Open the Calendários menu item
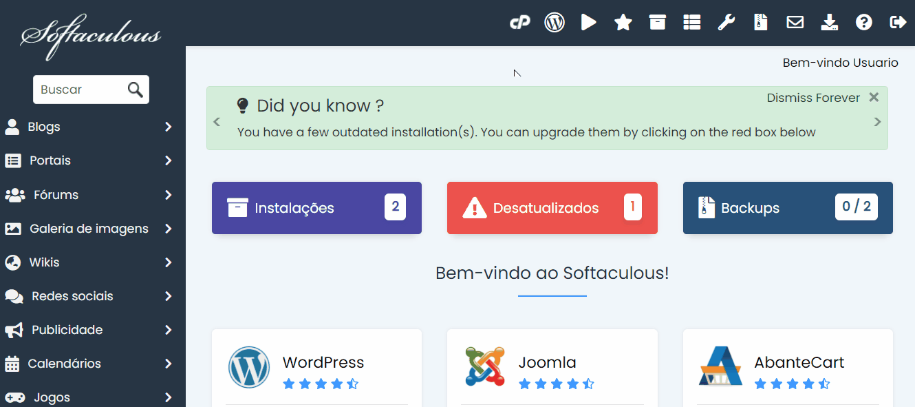915x407 pixels. (x=93, y=364)
